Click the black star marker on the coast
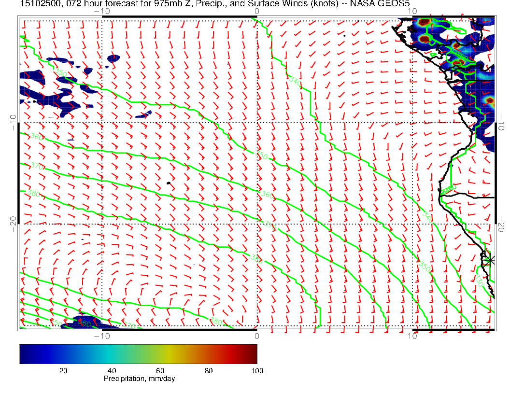Image resolution: width=510 pixels, height=394 pixels. 490,260
